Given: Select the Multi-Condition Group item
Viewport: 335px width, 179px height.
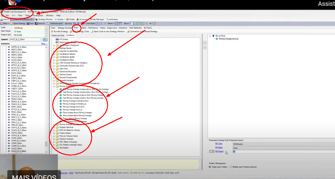Looking at the screenshot, I should 66,42.
